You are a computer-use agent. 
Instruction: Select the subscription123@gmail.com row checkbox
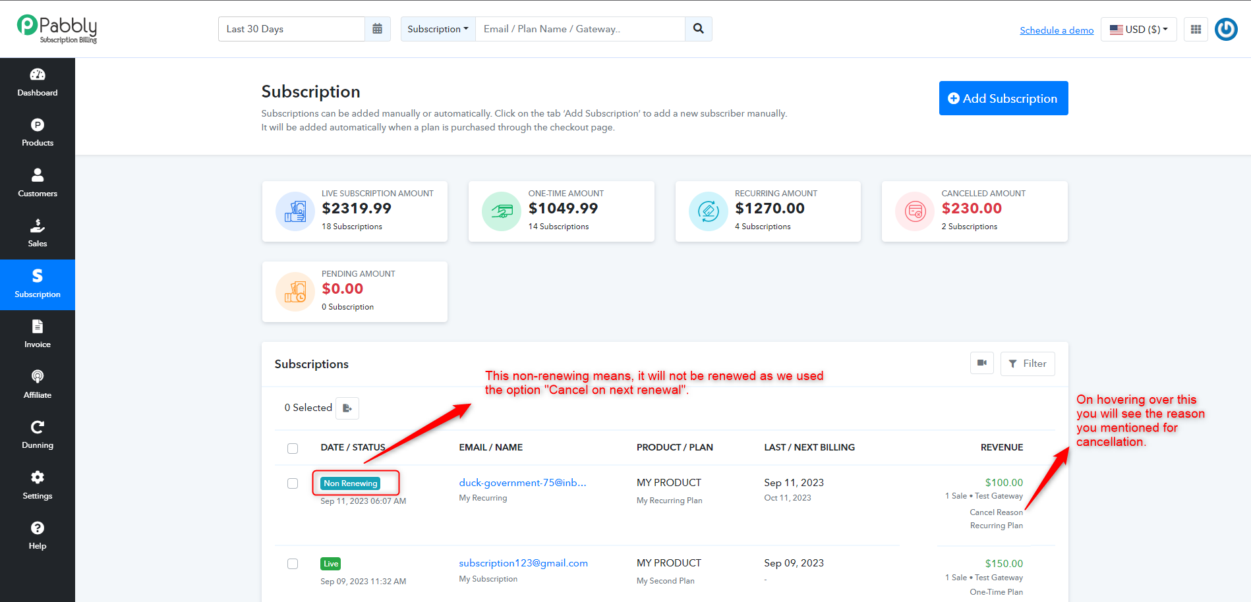coord(293,564)
